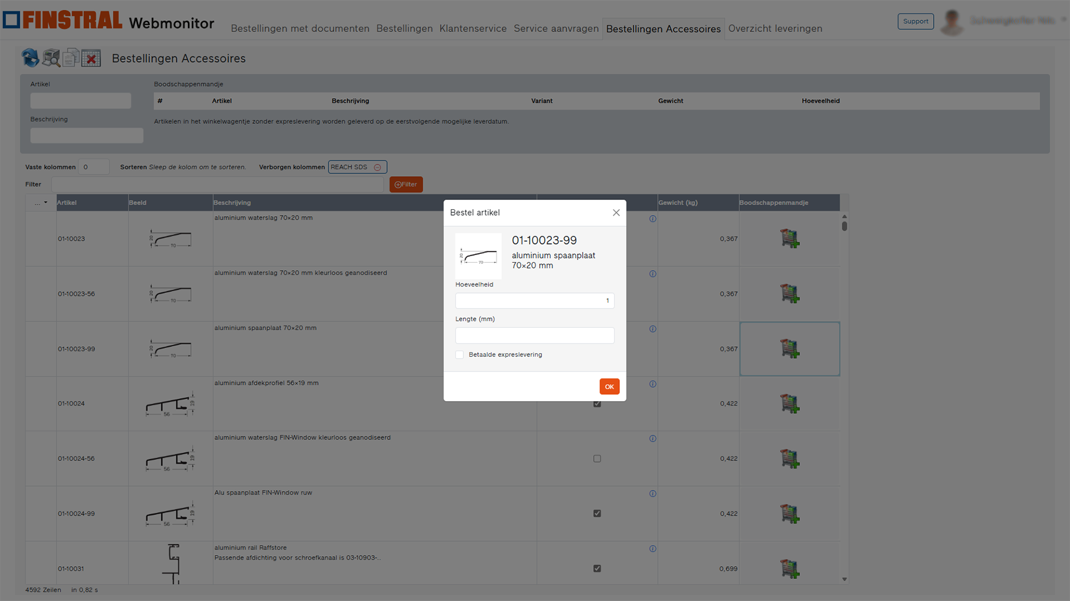The width and height of the screenshot is (1070, 601).
Task: Add article 01-10023-56 to the shopping cart
Action: tap(789, 294)
